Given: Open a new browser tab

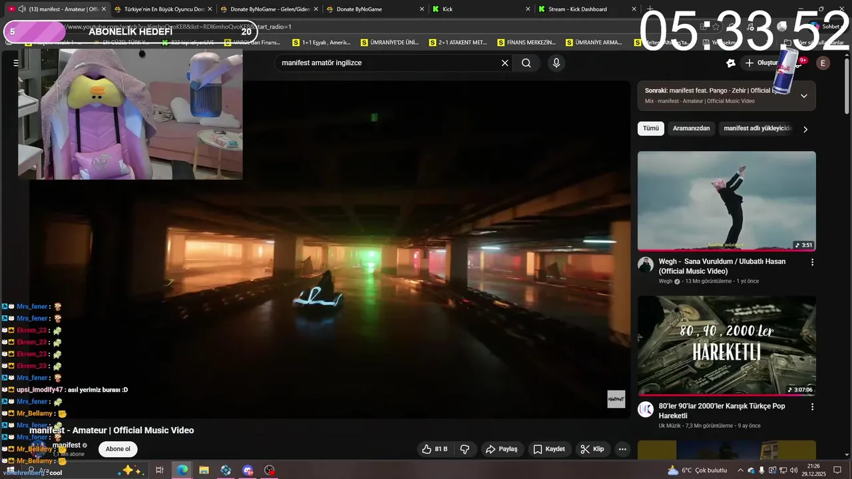Looking at the screenshot, I should (x=650, y=9).
